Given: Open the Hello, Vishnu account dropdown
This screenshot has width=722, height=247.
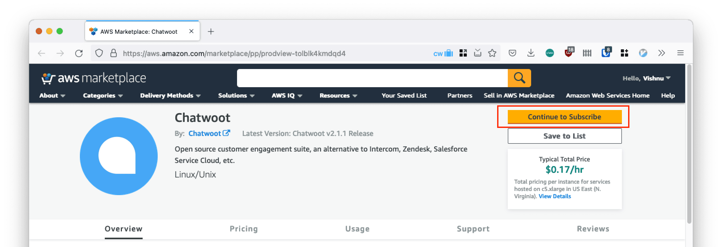Looking at the screenshot, I should point(646,78).
